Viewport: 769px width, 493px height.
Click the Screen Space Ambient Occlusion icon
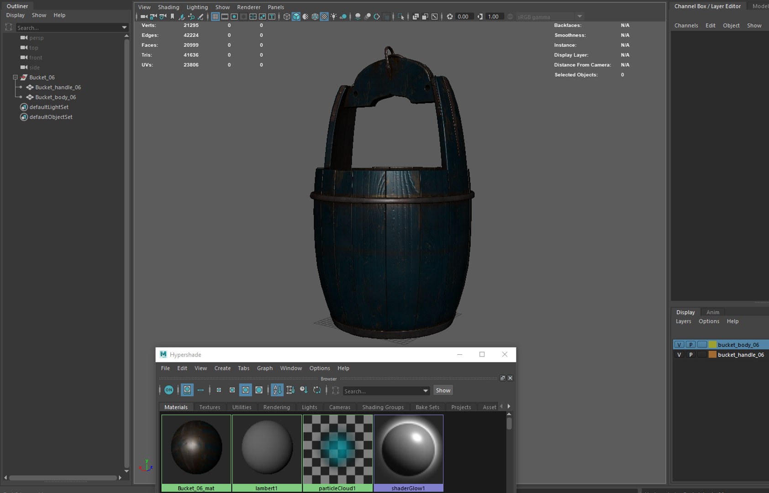pos(358,16)
